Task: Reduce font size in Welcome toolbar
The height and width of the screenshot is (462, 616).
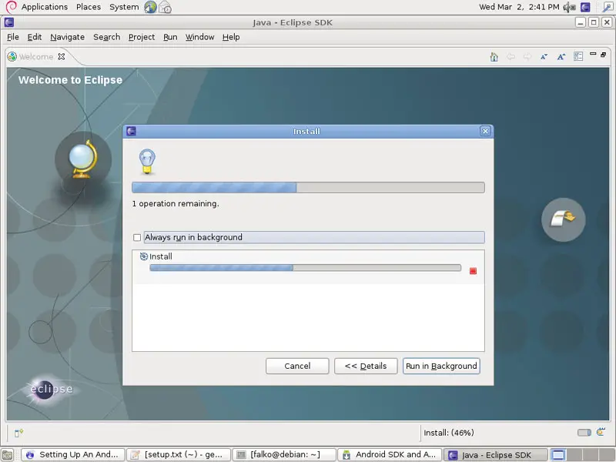Action: pos(544,57)
